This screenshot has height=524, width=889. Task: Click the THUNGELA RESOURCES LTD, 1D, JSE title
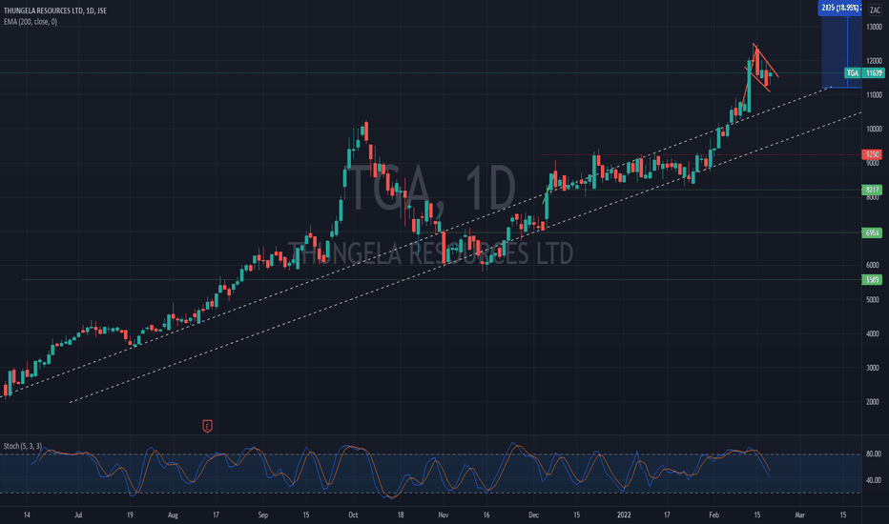click(x=55, y=10)
